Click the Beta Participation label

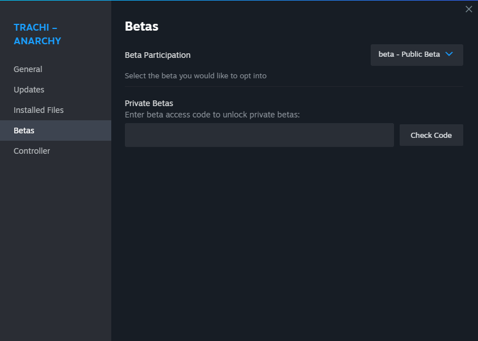tap(158, 55)
